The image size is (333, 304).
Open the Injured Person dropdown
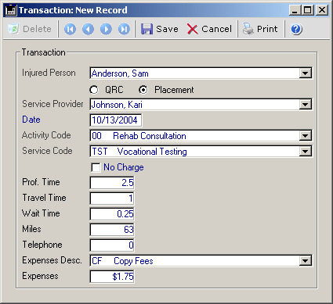click(305, 73)
